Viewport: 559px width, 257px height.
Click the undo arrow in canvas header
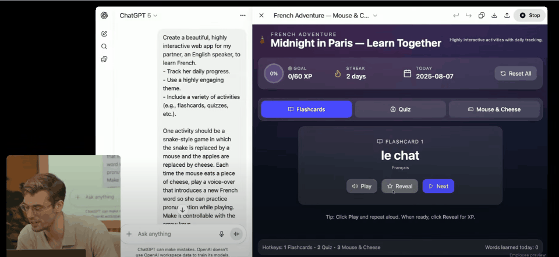(x=456, y=16)
